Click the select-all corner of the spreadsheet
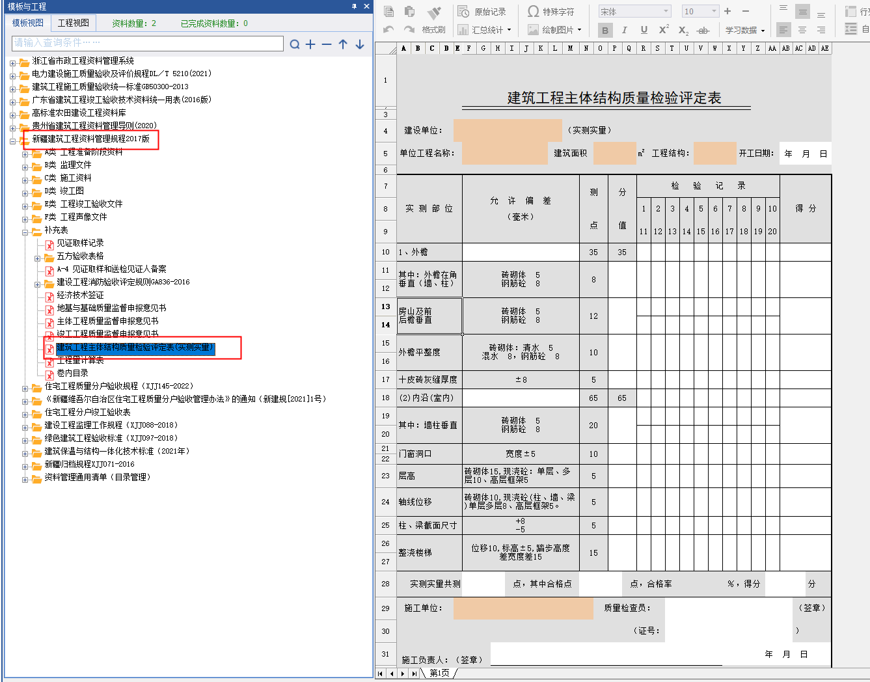This screenshot has height=682, width=870. (386, 48)
